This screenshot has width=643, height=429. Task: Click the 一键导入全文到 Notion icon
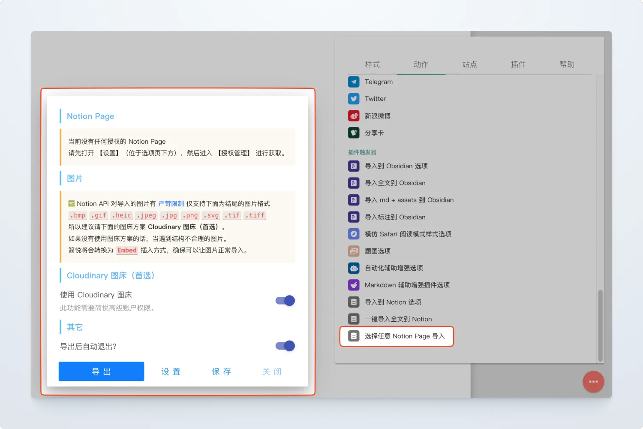[354, 319]
